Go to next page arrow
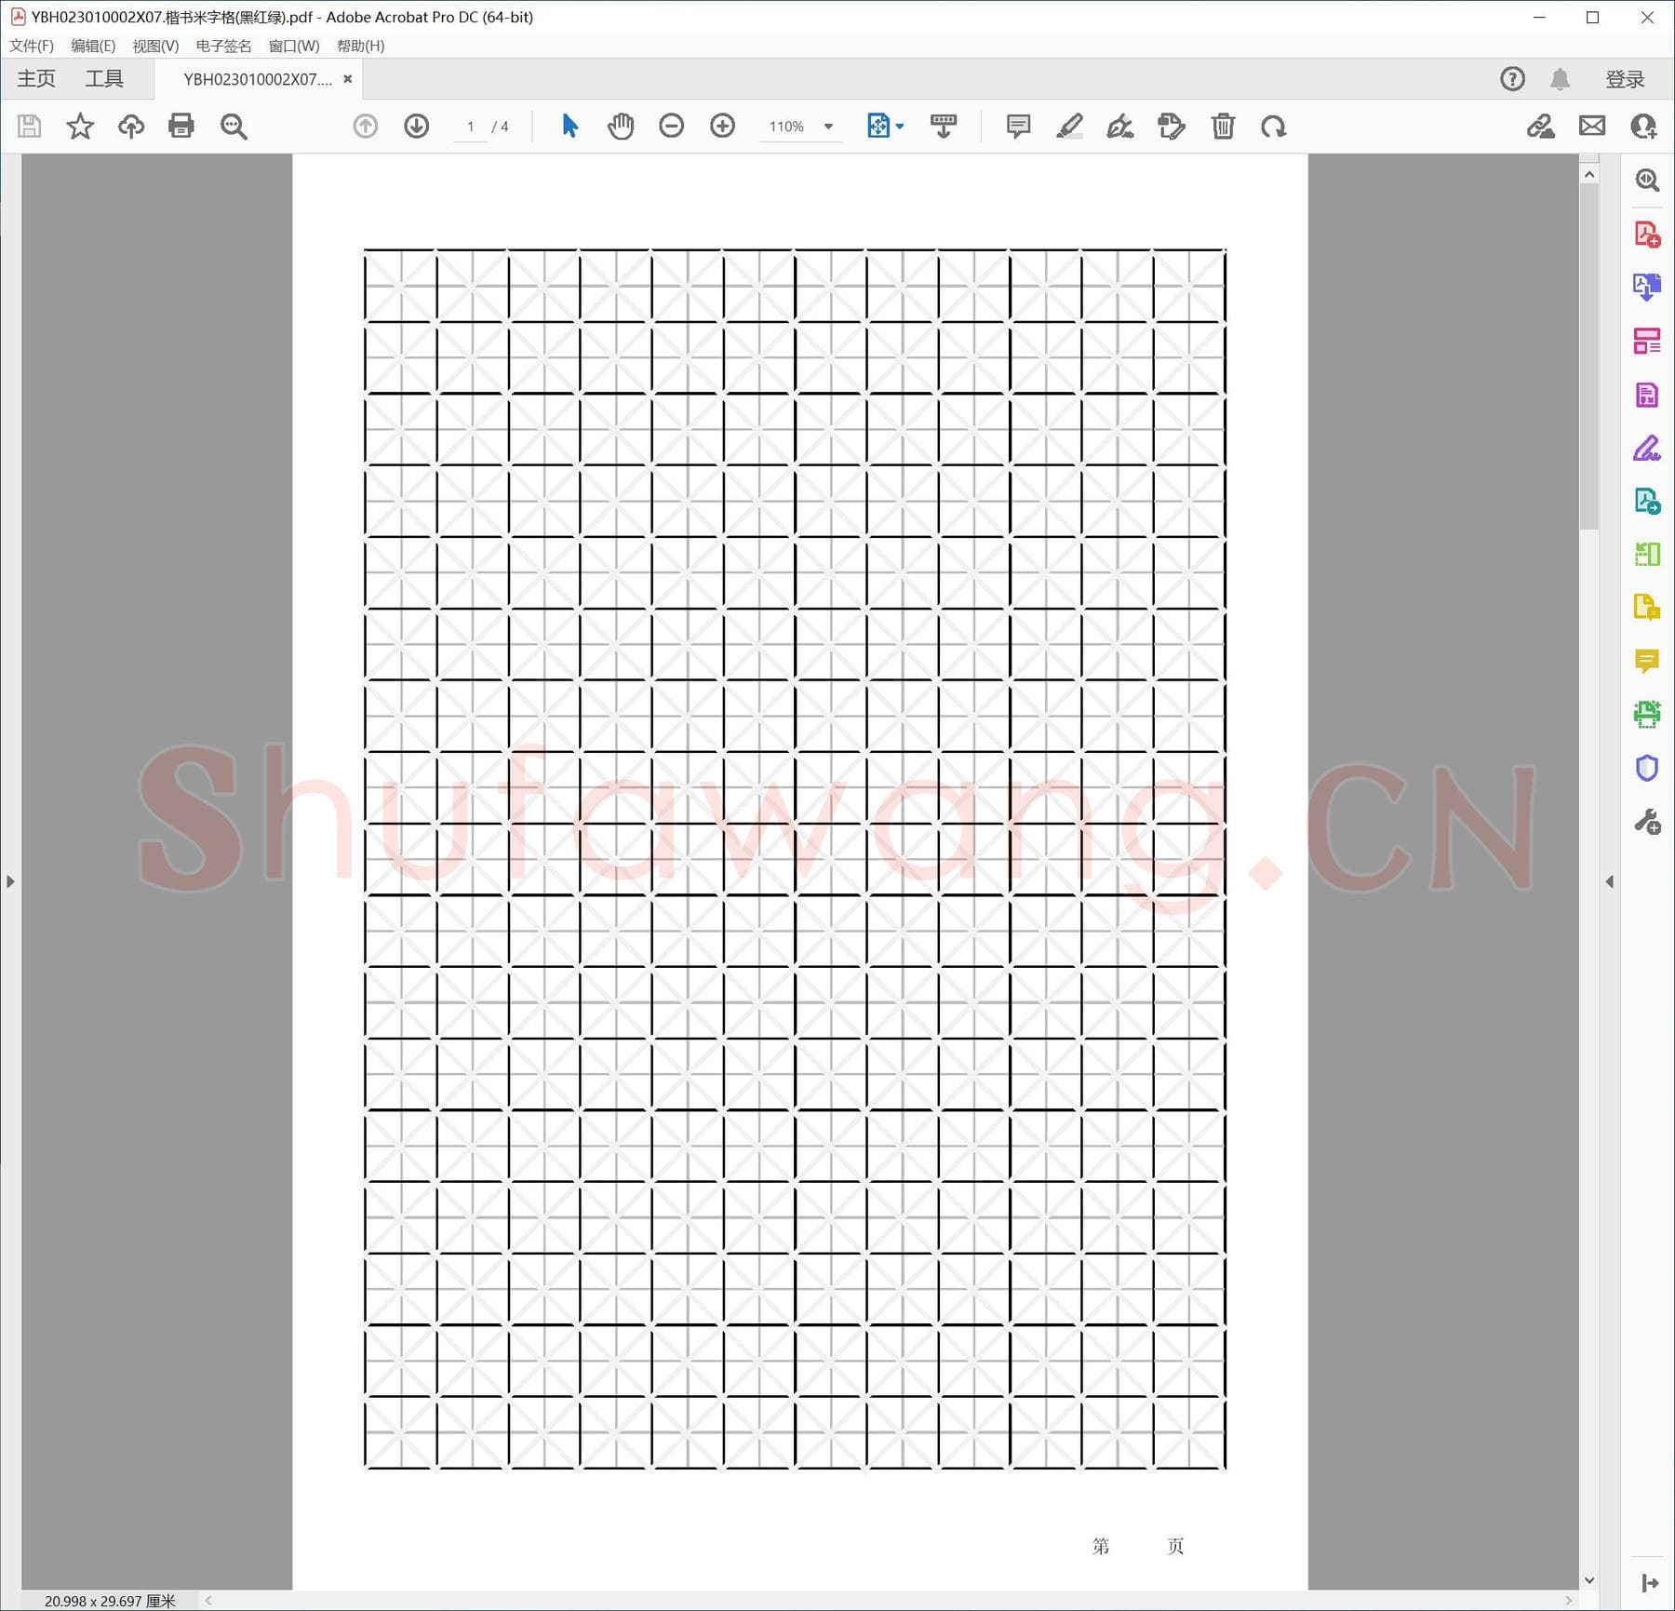1675x1611 pixels. click(417, 126)
